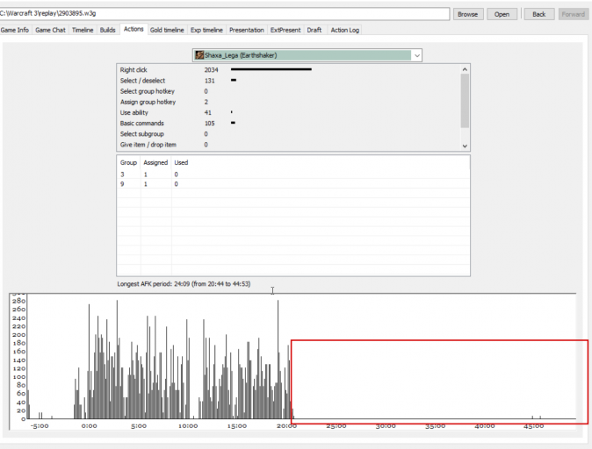
Task: Click the Forward button
Action: (573, 14)
